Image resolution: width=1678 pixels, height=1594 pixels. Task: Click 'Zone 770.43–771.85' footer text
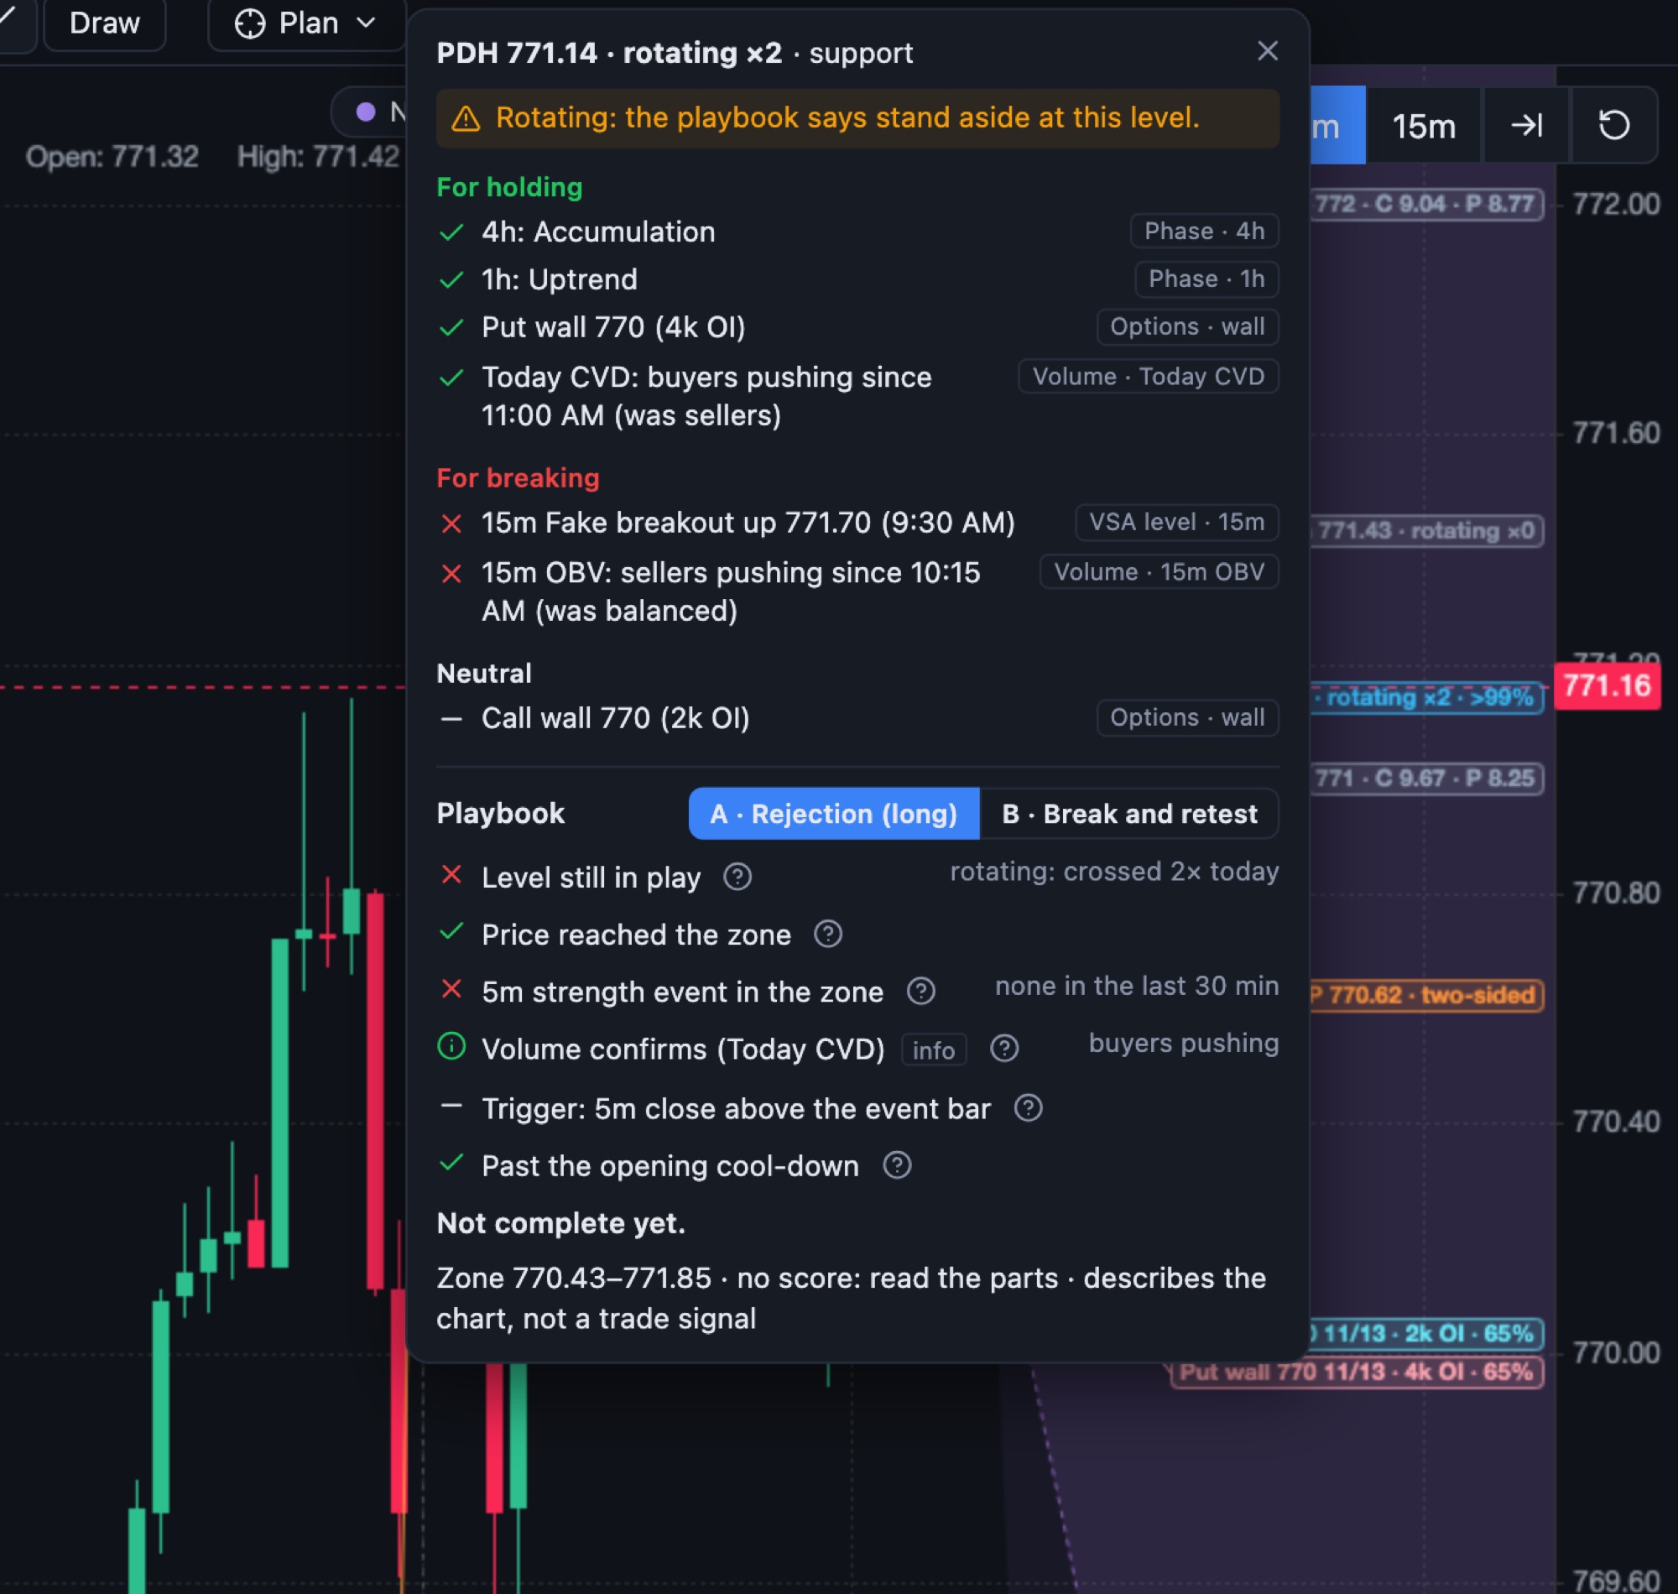click(x=574, y=1278)
